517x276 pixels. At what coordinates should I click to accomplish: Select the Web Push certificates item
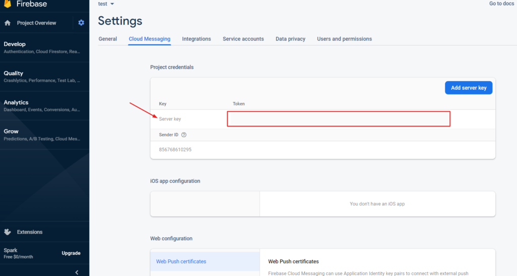coord(205,261)
